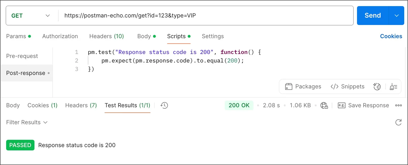This screenshot has width=408, height=165.
Task: Select the Post-response script section
Action: click(27, 73)
